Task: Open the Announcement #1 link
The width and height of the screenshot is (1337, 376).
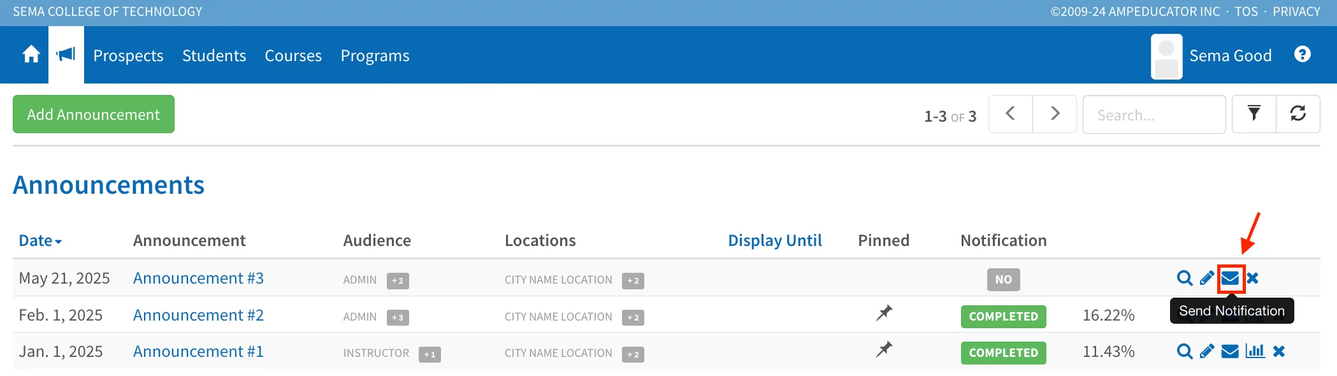Action: click(x=198, y=352)
